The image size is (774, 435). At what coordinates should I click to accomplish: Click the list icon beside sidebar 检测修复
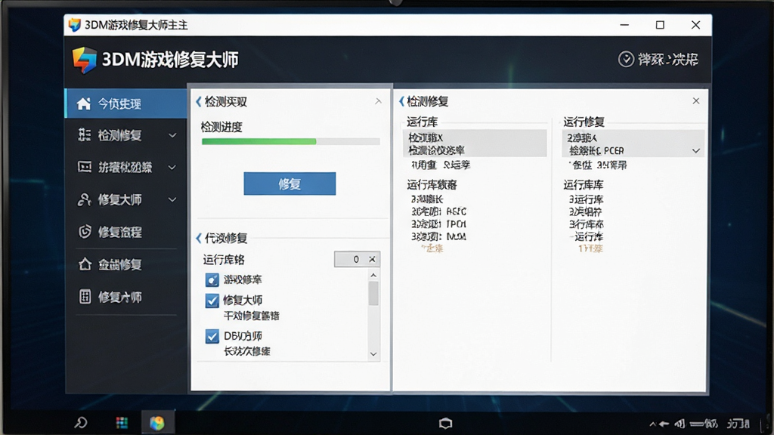85,134
